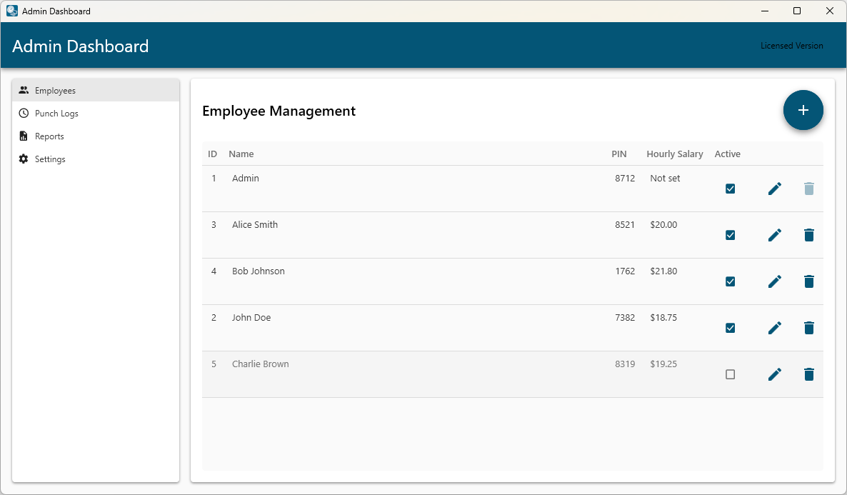The width and height of the screenshot is (847, 495).
Task: Open the Settings gear icon
Action: 22,159
